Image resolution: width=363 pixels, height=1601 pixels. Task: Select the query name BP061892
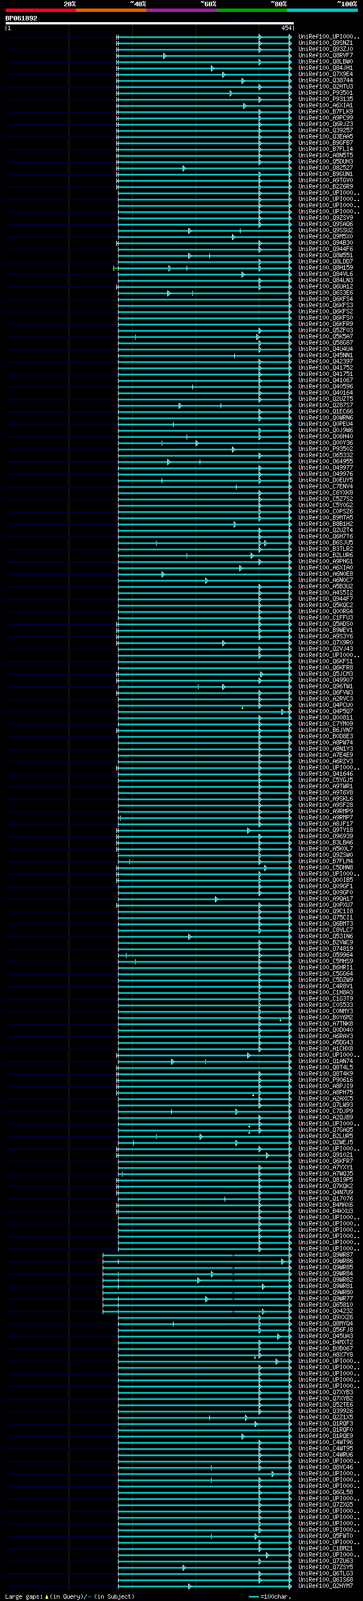click(x=21, y=19)
